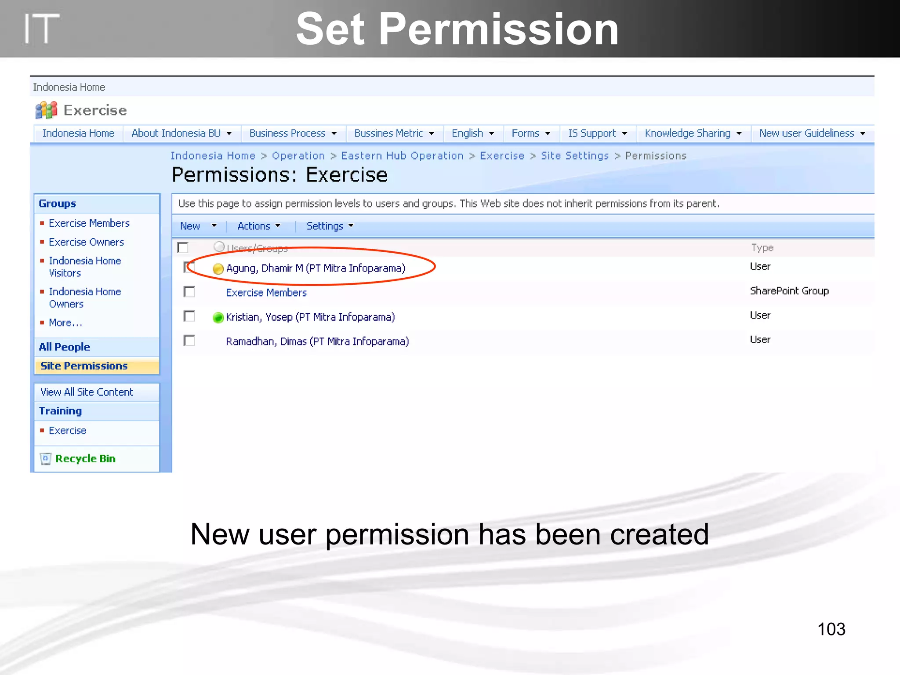Click More... under Groups

tap(65, 323)
